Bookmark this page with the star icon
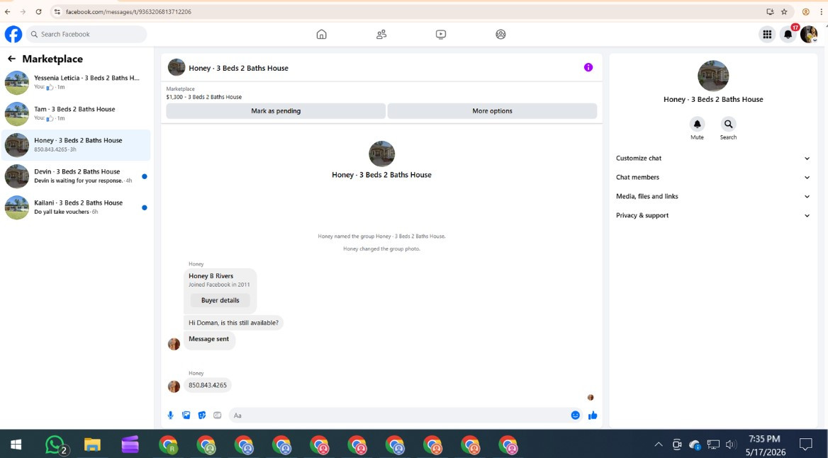The width and height of the screenshot is (828, 458). tap(784, 11)
